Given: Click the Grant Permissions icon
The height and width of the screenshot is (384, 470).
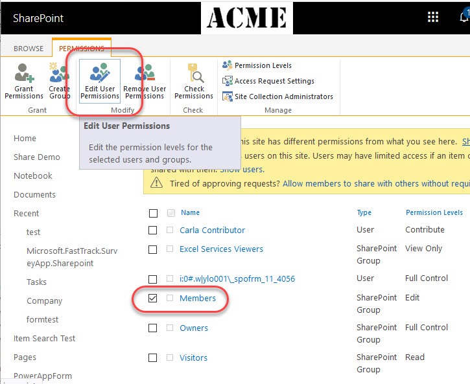Looking at the screenshot, I should pos(24,73).
